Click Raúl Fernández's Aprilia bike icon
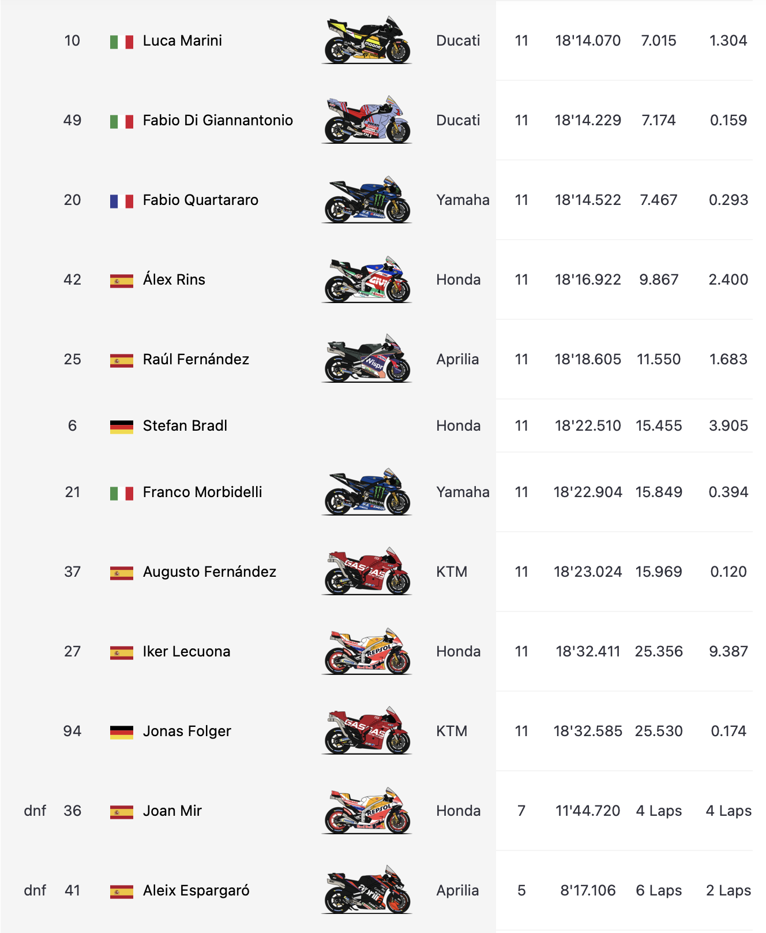766x933 pixels. coord(367,359)
